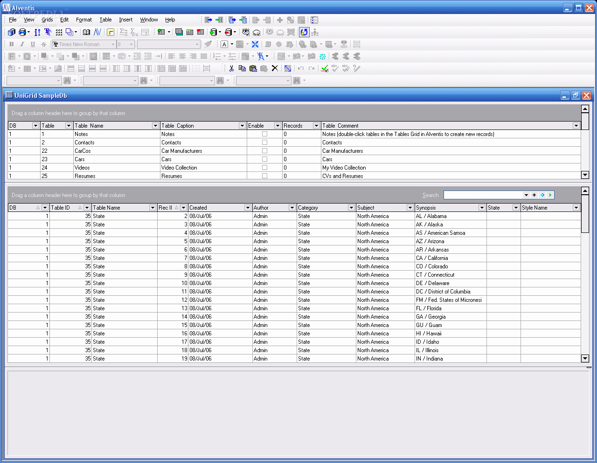Open Created column filter dropdown
The height and width of the screenshot is (463, 597).
tap(248, 208)
